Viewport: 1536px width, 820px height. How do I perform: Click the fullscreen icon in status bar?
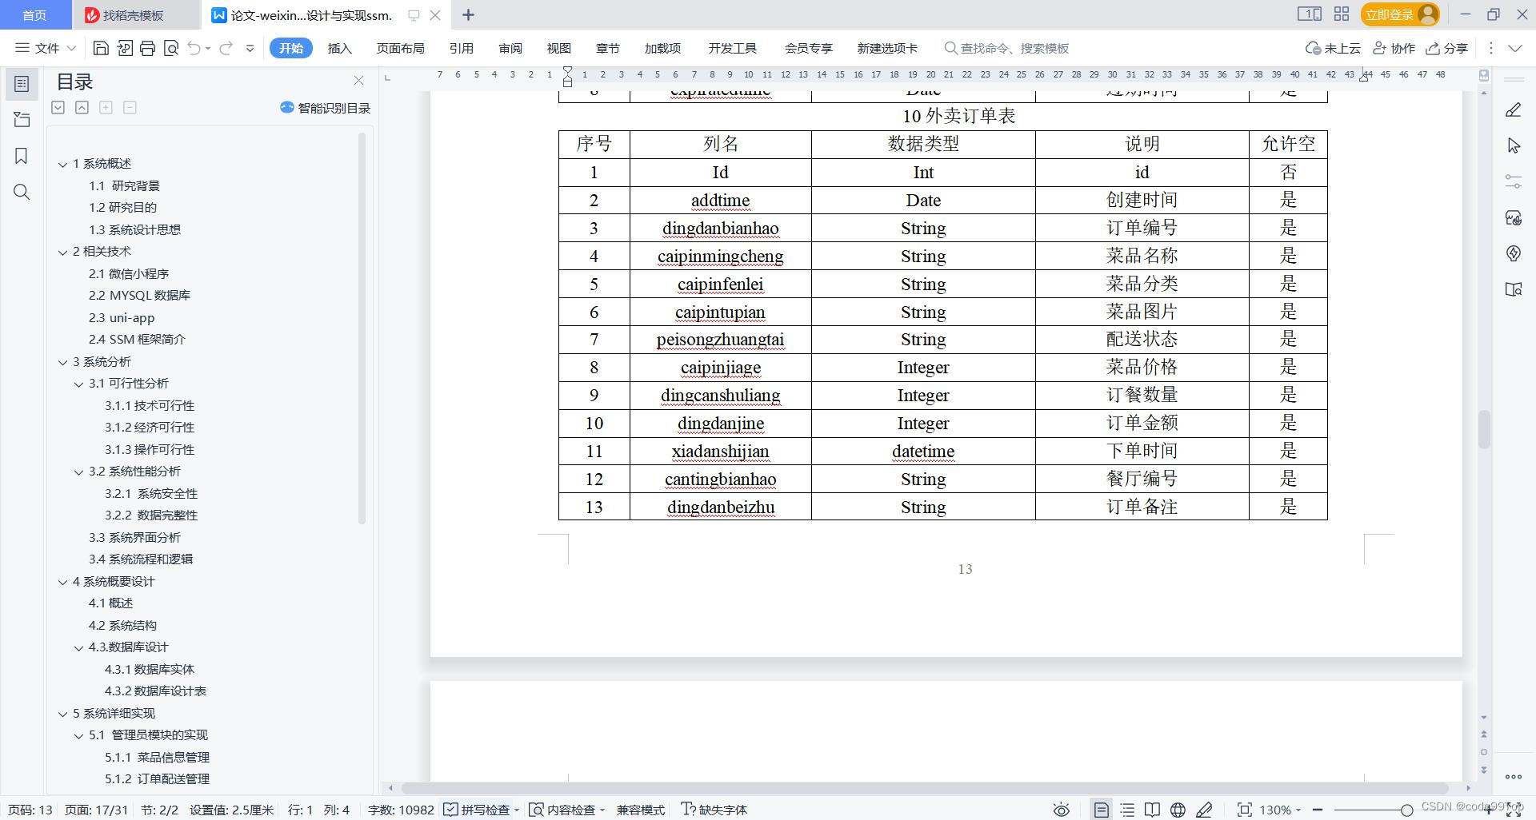(1514, 810)
